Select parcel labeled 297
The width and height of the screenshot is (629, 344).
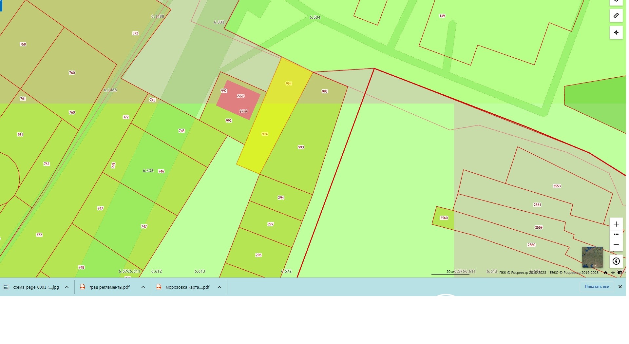click(x=271, y=224)
